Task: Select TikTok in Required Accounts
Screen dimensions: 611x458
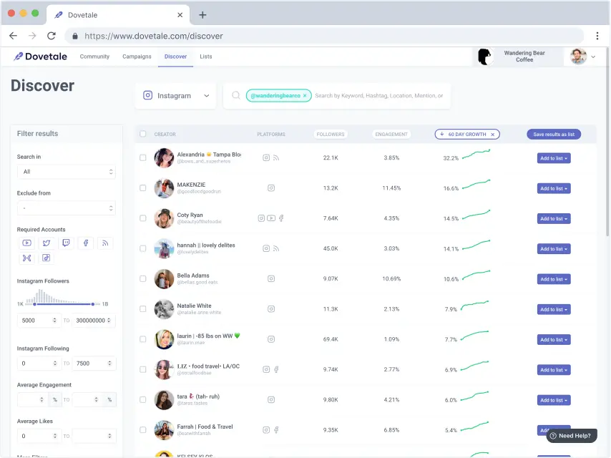Action: pos(47,258)
